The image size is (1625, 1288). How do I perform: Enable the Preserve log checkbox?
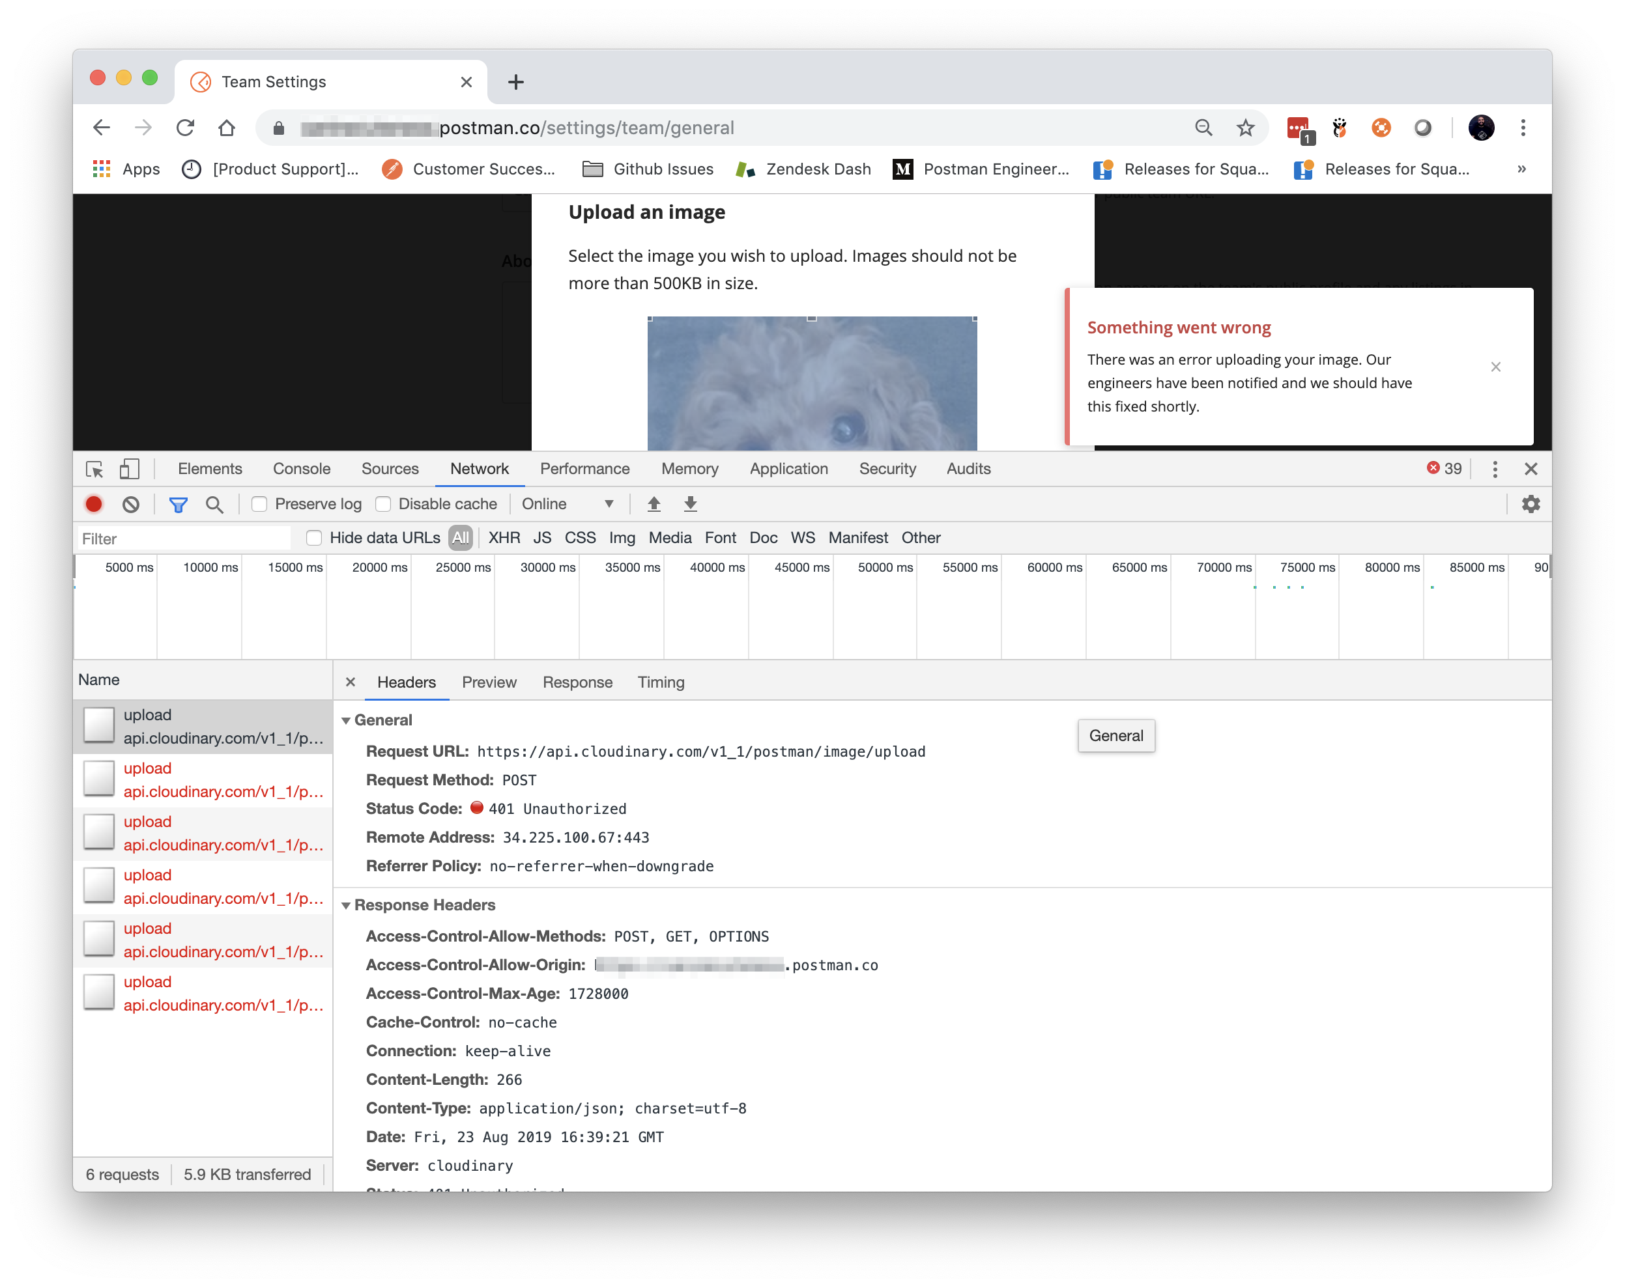pyautogui.click(x=259, y=504)
